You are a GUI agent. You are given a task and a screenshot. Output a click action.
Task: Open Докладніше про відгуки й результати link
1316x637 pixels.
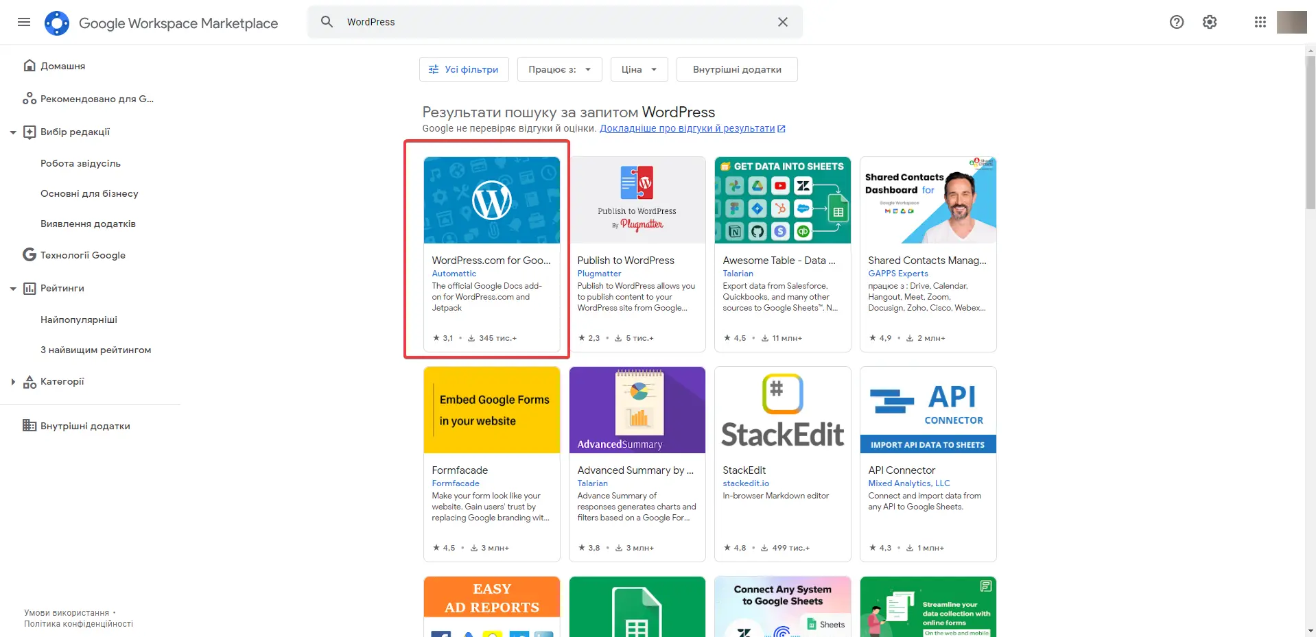pyautogui.click(x=692, y=128)
